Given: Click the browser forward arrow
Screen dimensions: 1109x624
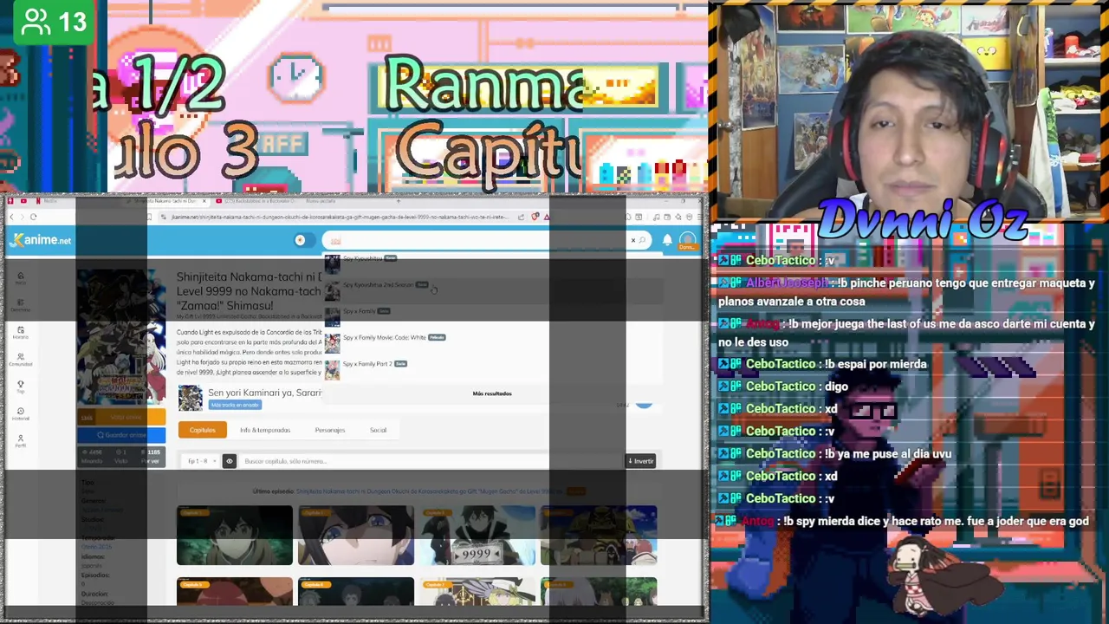Looking at the screenshot, I should (x=22, y=217).
